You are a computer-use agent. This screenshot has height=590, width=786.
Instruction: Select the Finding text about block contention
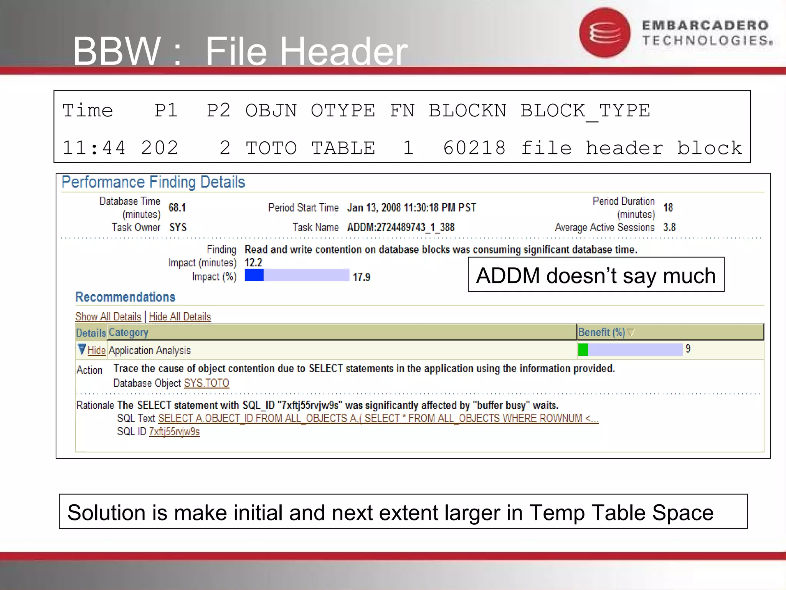[x=441, y=250]
